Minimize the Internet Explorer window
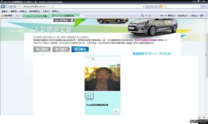The height and width of the screenshot is (124, 208). [194, 1]
